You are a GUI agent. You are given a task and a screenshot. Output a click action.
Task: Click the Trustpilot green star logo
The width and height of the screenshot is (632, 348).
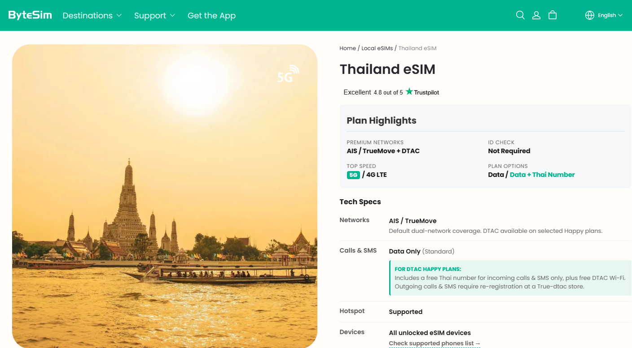409,91
